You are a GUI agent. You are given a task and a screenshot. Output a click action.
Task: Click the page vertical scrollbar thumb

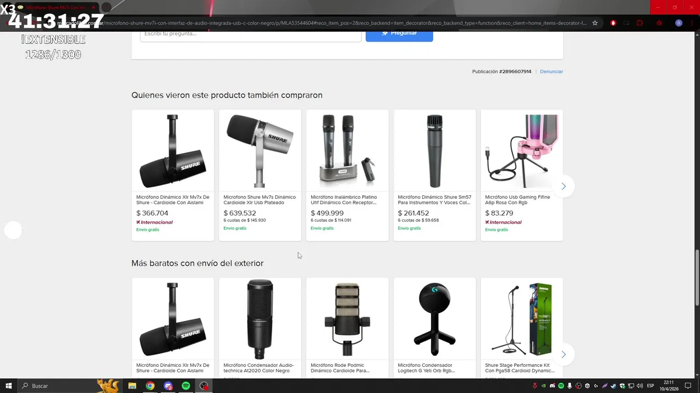click(697, 278)
